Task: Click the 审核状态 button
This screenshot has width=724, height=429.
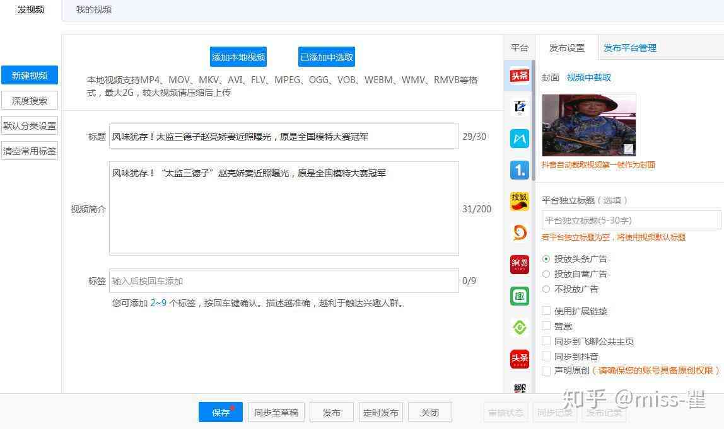Action: 506,412
